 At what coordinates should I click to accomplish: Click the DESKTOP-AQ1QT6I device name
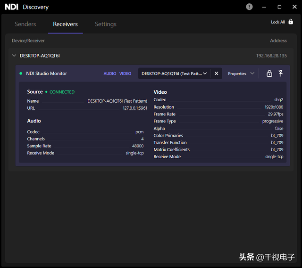(40, 56)
